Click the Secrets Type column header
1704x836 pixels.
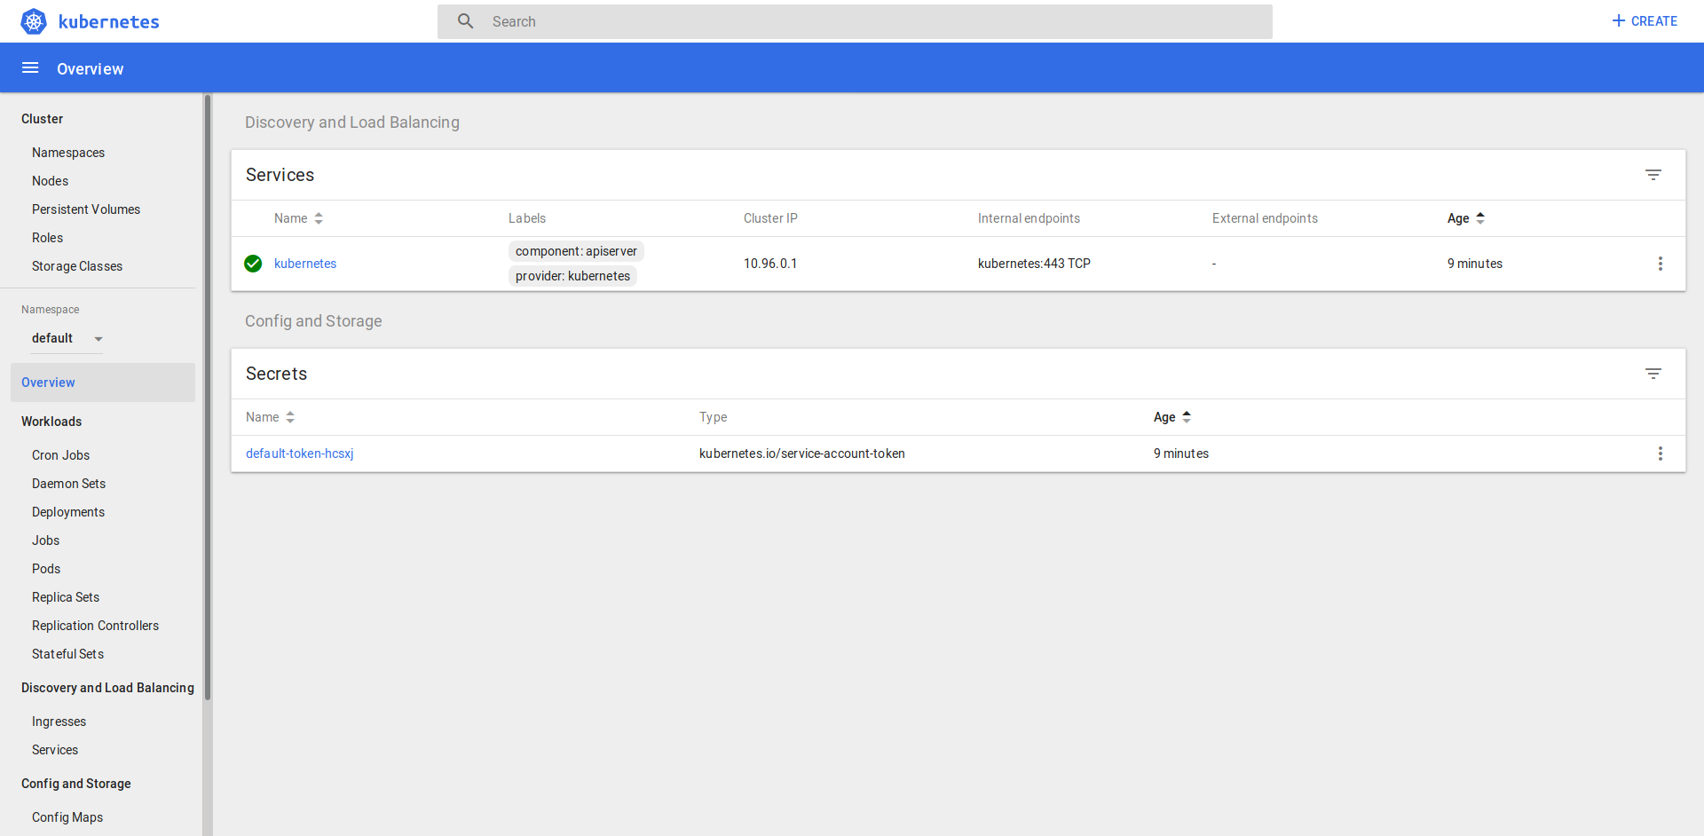point(713,417)
